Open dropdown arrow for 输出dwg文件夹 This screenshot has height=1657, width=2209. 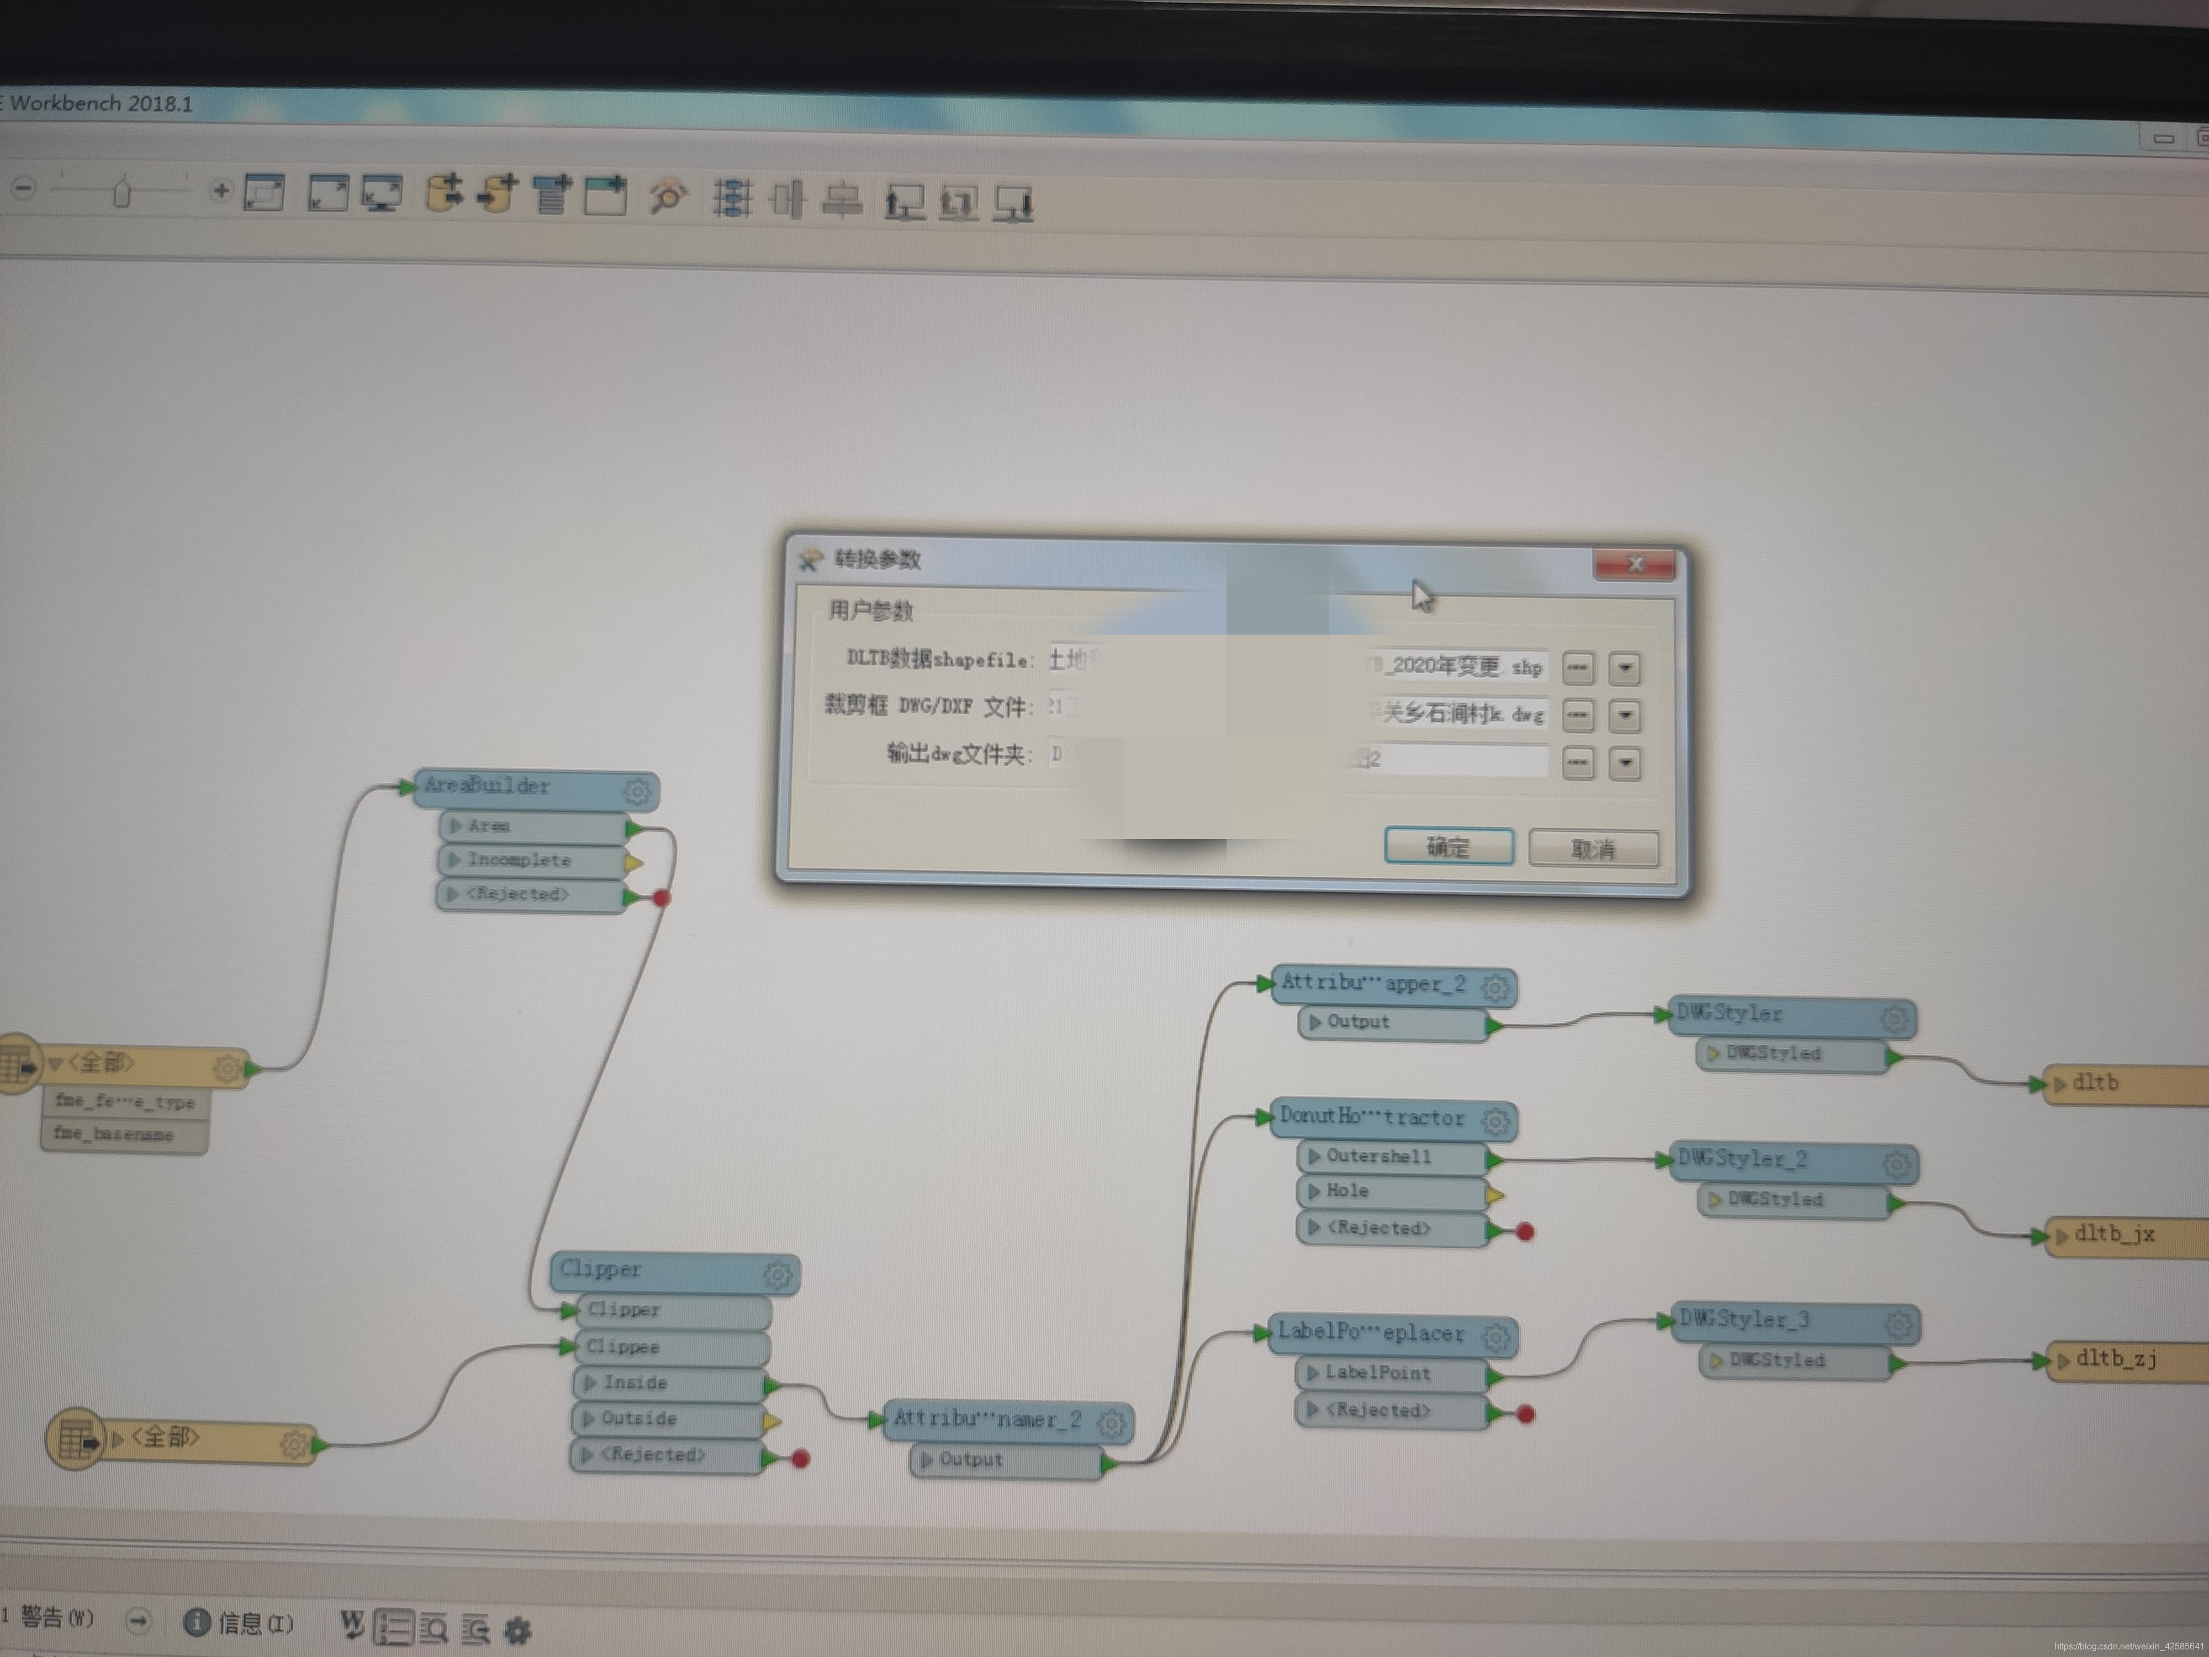[x=1625, y=763]
